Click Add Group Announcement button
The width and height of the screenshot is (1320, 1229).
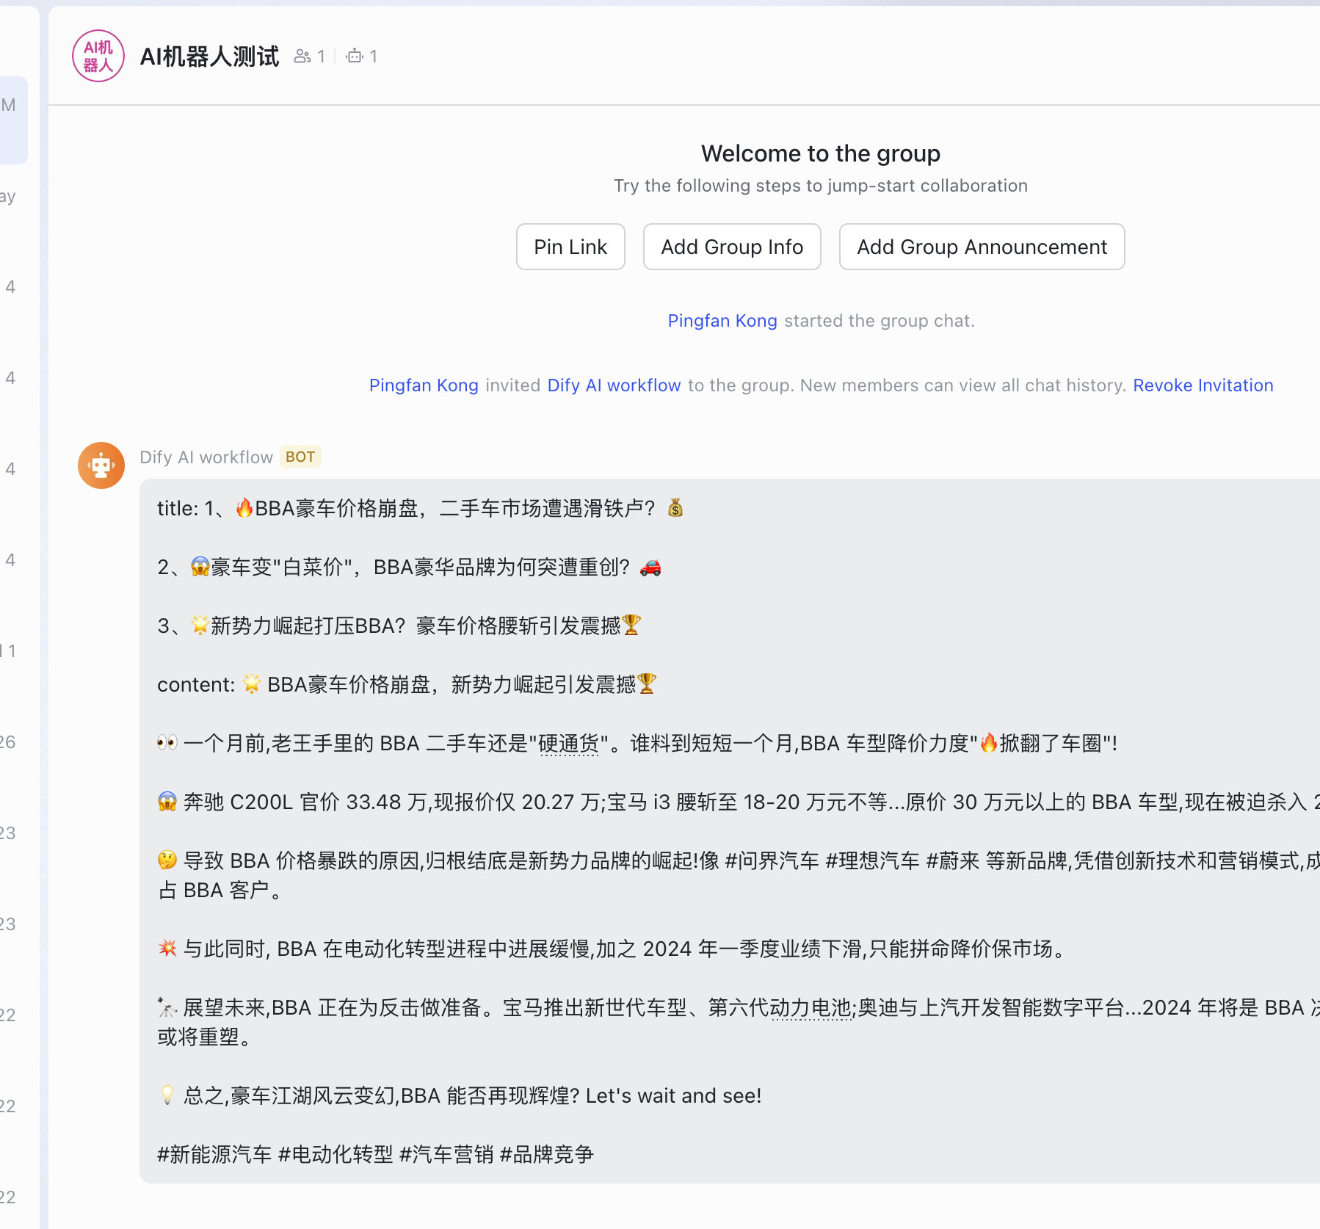982,247
